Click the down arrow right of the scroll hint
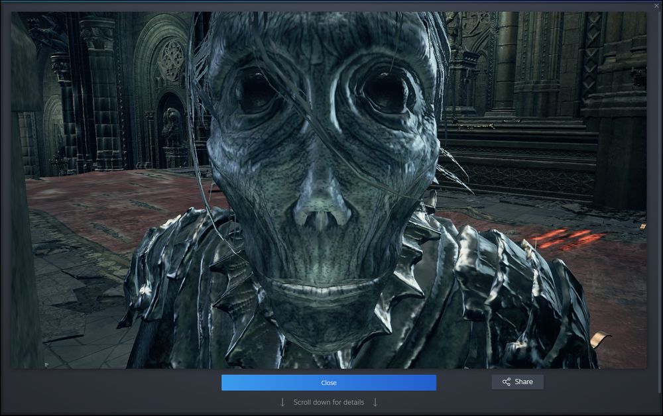Screen dimensions: 663x416 pyautogui.click(x=375, y=402)
